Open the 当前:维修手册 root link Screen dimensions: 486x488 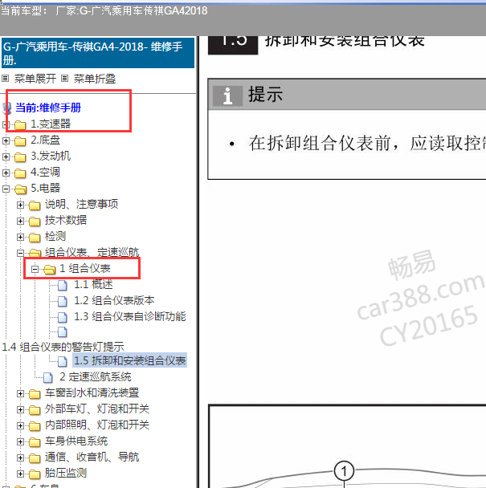click(48, 108)
